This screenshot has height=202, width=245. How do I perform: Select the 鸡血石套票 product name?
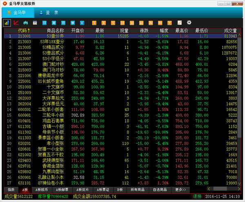[x=53, y=121]
